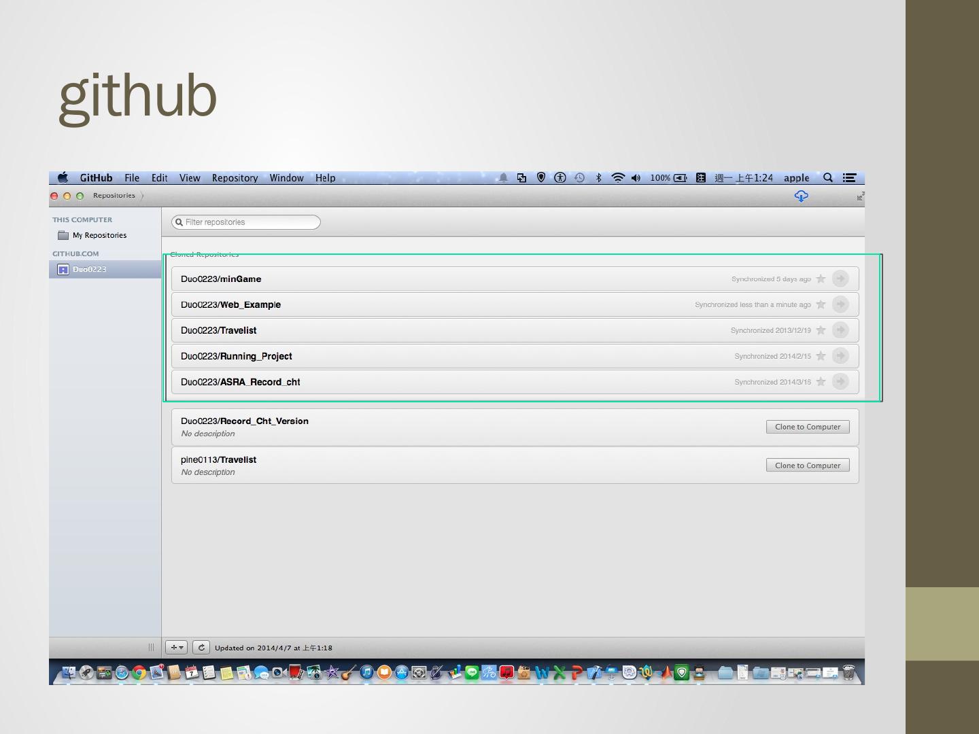Star the Duo0223/Running_Project repository
This screenshot has width=979, height=734.
821,356
